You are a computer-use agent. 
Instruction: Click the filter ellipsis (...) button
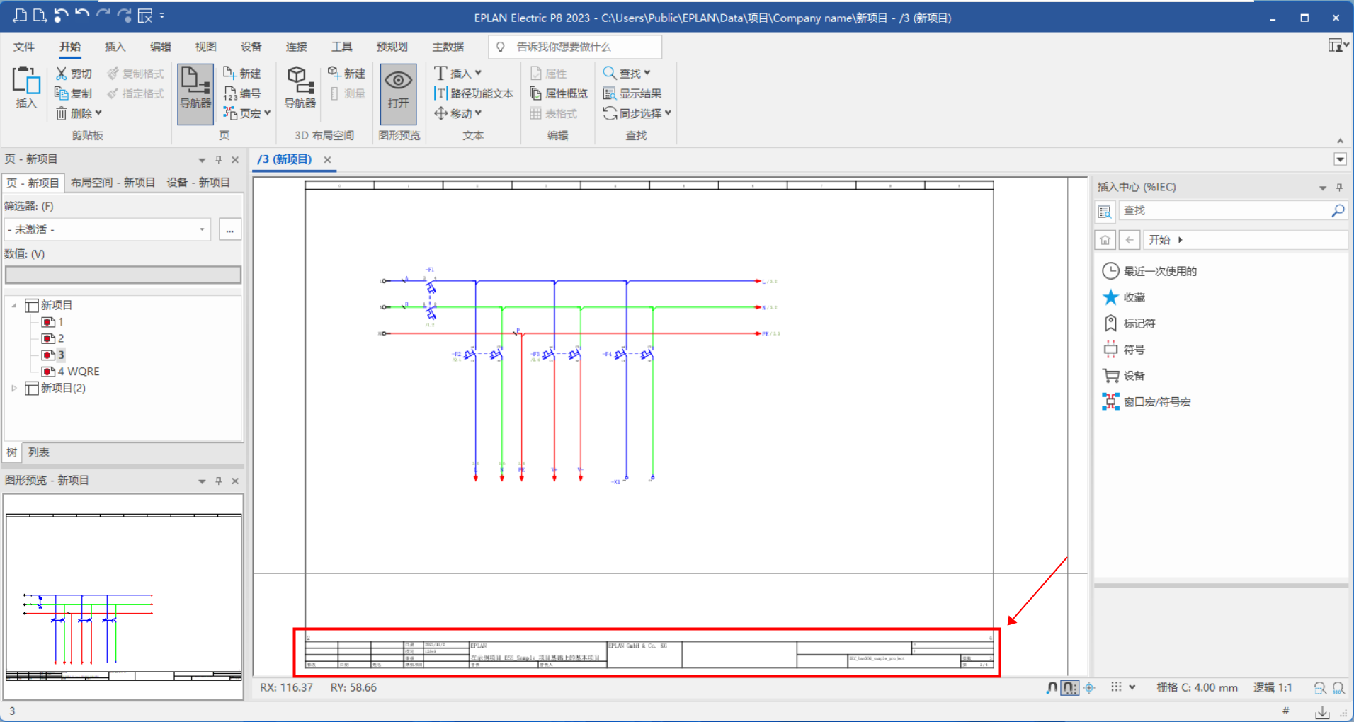230,229
